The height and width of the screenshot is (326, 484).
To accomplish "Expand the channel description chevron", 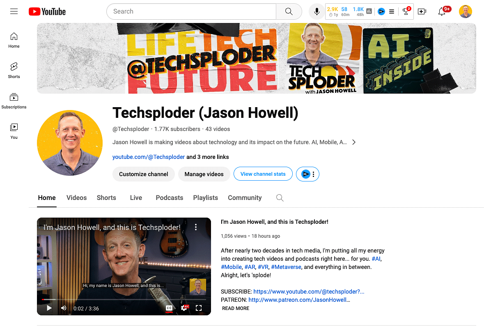I will click(x=354, y=142).
